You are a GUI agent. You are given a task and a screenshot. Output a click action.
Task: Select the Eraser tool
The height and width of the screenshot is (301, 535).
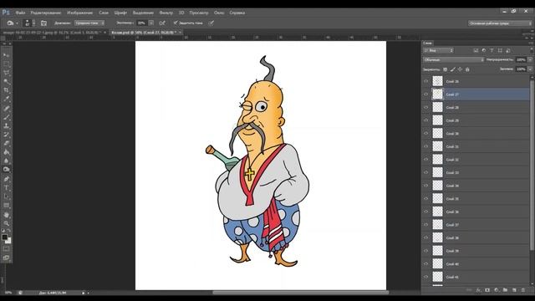[x=6, y=143]
